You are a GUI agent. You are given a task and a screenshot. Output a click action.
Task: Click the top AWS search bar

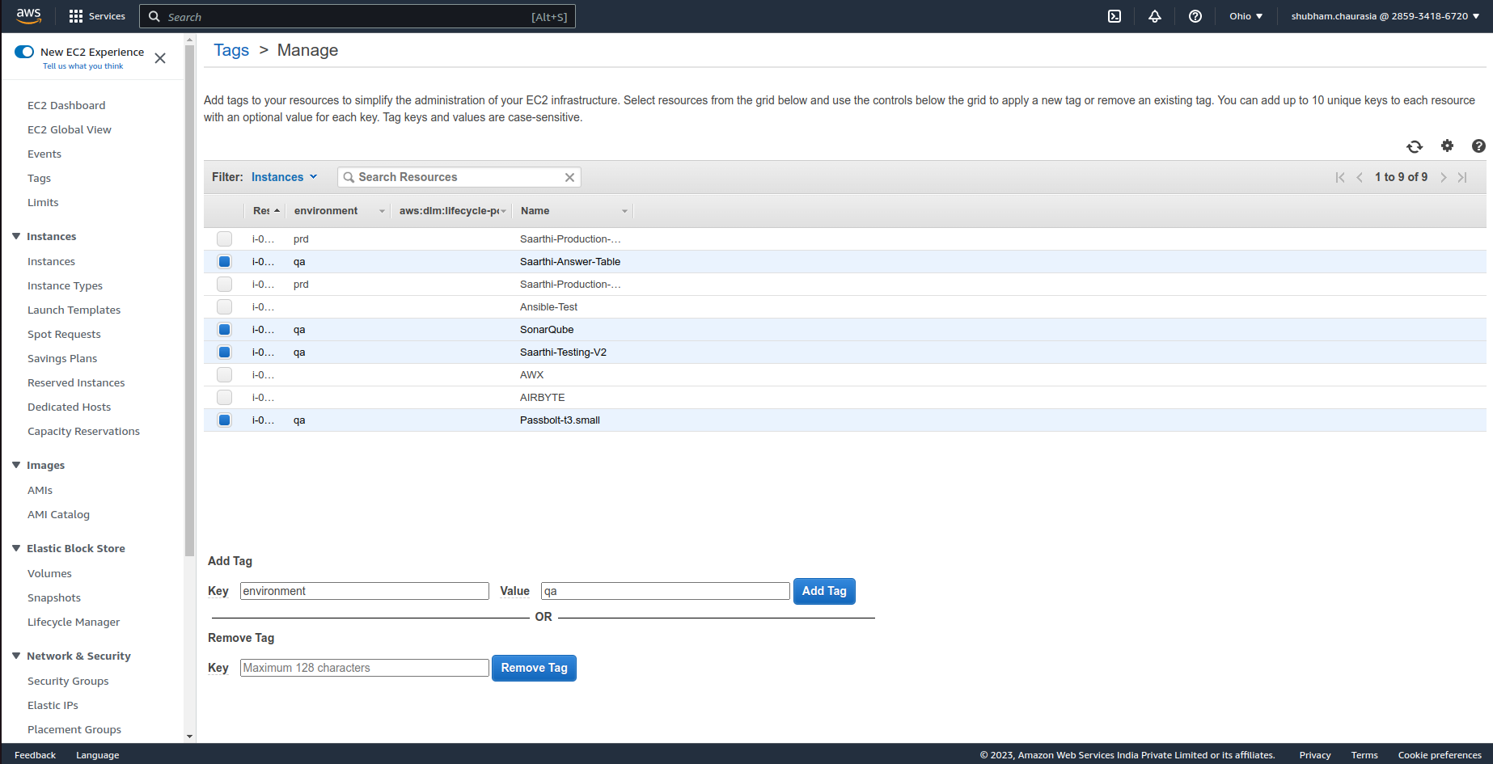click(x=357, y=16)
